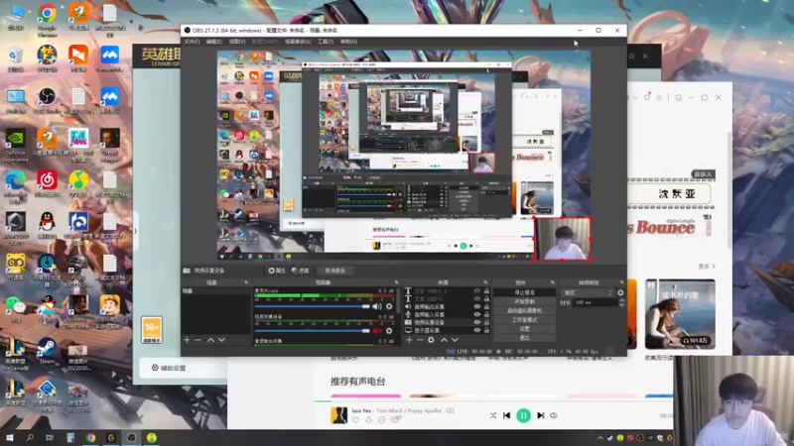This screenshot has width=794, height=446.
Task: Download the current song in music player
Action: coord(368,420)
